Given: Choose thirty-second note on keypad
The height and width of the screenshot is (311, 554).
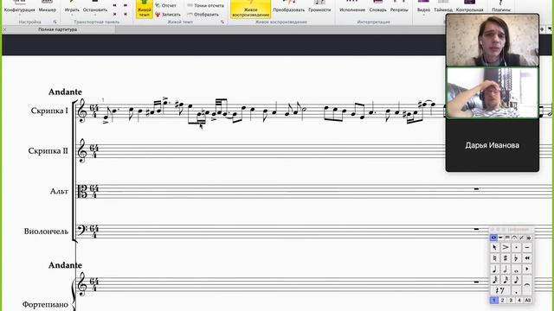Looking at the screenshot, I should pos(494,280).
